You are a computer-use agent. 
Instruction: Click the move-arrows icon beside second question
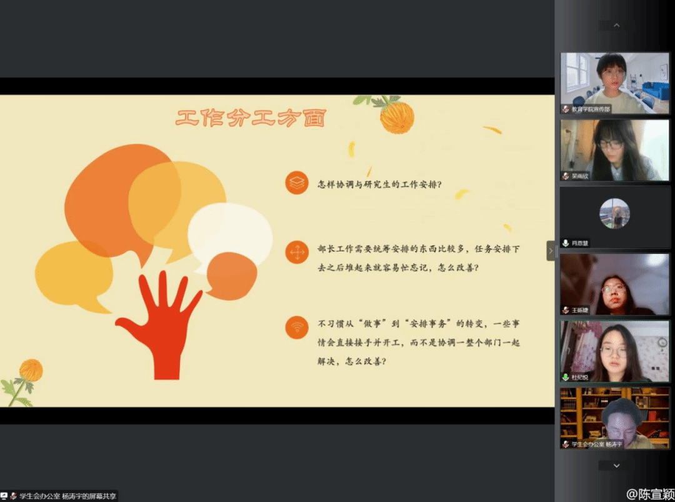pyautogui.click(x=297, y=252)
